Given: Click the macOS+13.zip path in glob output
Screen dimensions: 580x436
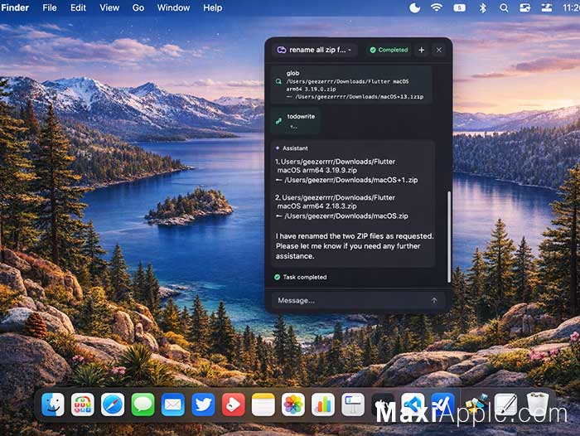Looking at the screenshot, I should coord(359,97).
